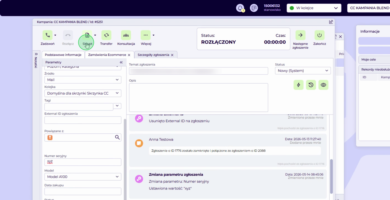Open the Status Nowy (System) dropdown
Viewport: 390px width, 200px height.
point(303,71)
